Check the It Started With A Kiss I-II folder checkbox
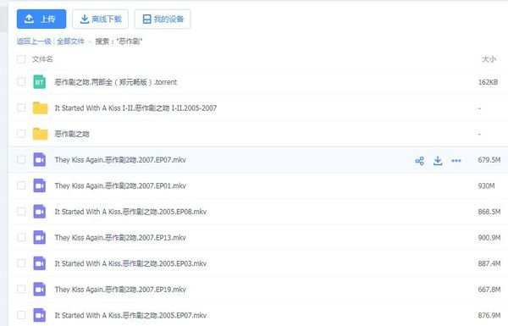This screenshot has width=508, height=326. 21,108
